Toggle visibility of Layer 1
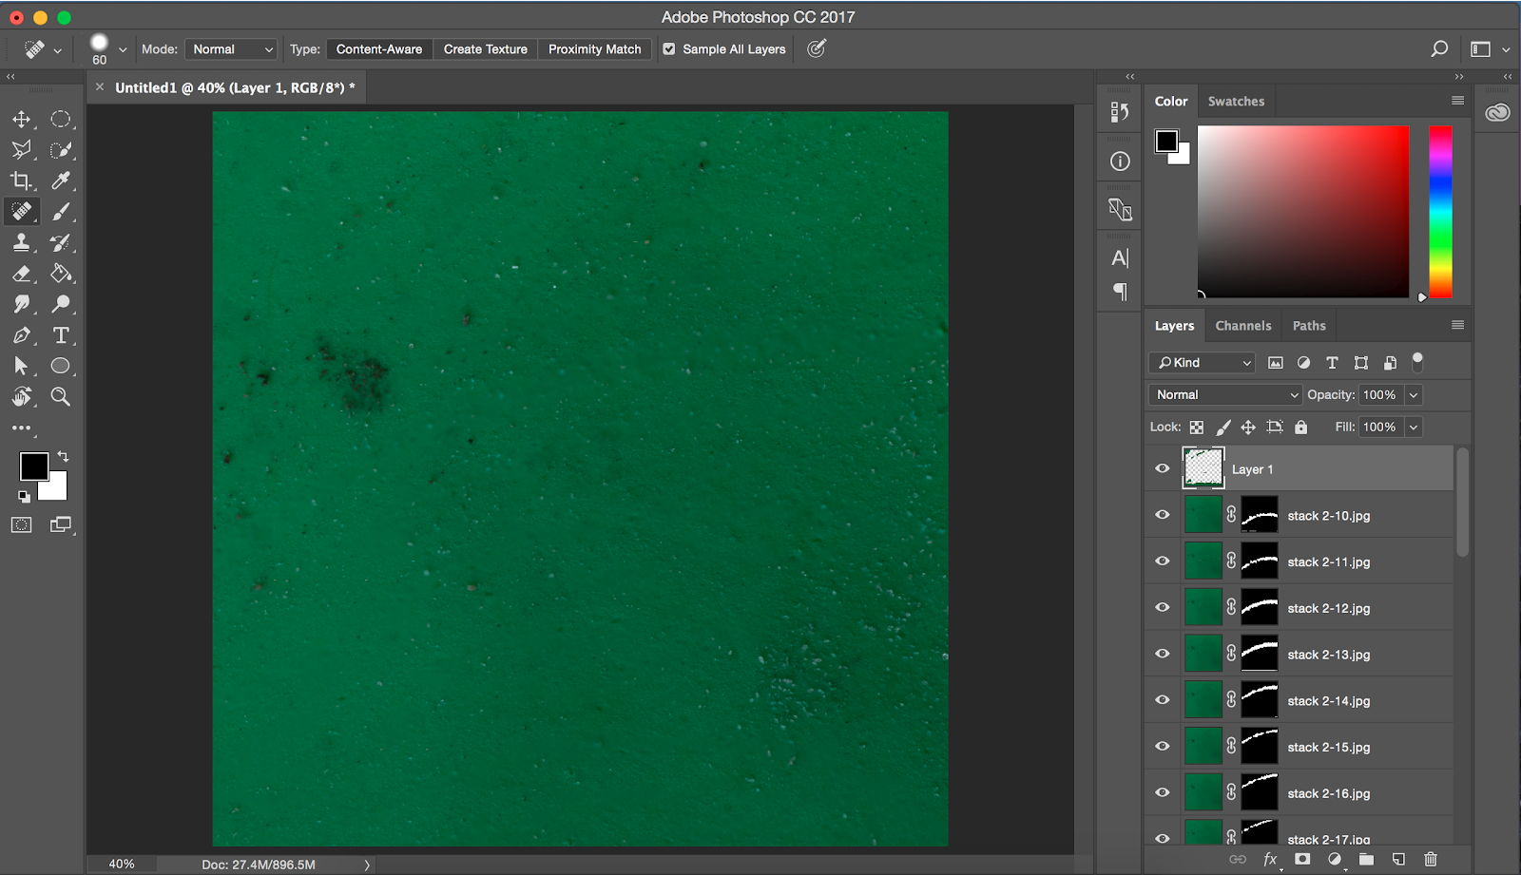The image size is (1521, 875). coord(1163,468)
